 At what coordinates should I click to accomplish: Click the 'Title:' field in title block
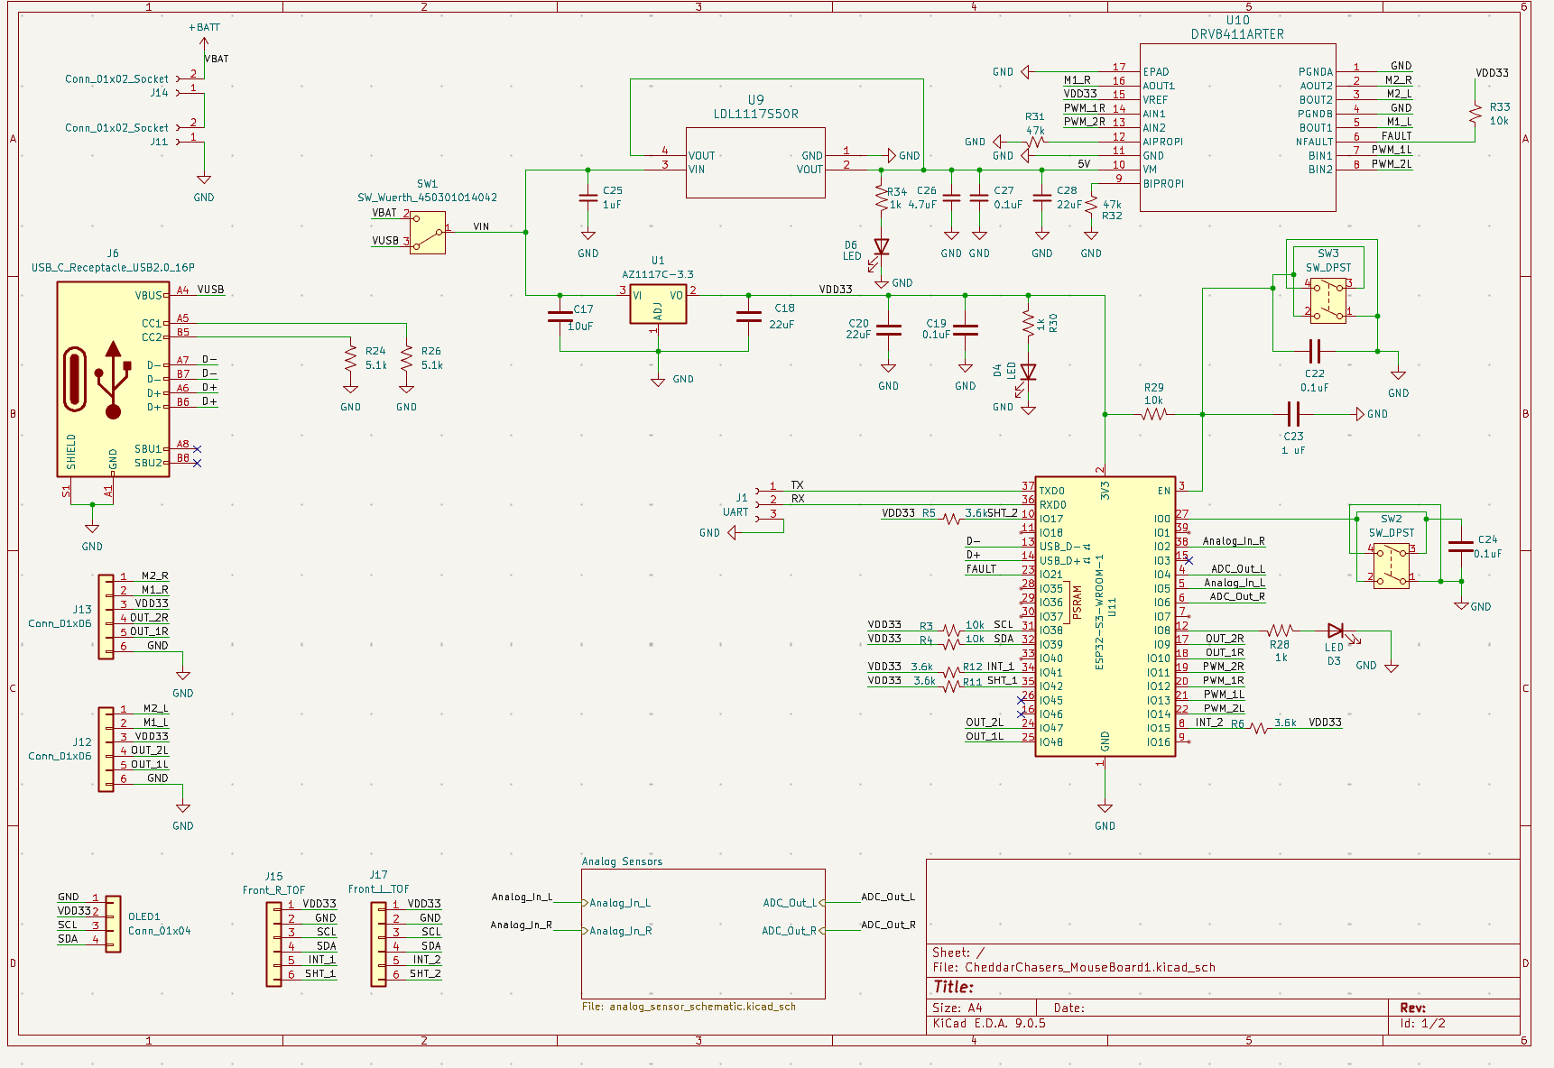click(x=954, y=987)
